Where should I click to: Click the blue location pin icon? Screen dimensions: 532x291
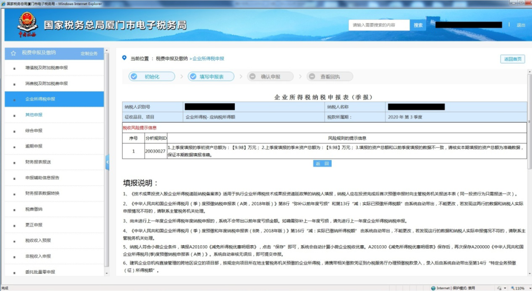point(124,58)
